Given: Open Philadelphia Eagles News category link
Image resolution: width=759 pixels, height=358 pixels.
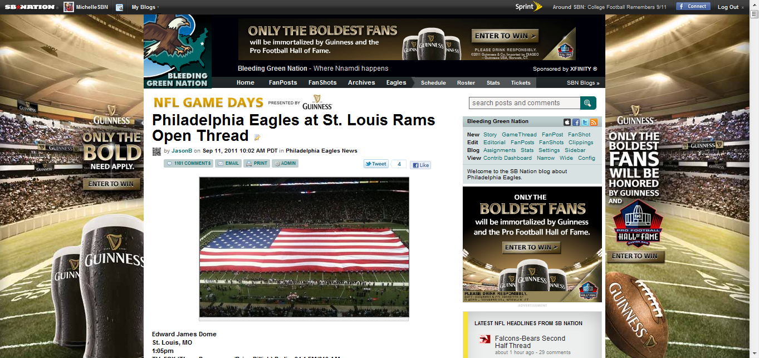Looking at the screenshot, I should 321,151.
